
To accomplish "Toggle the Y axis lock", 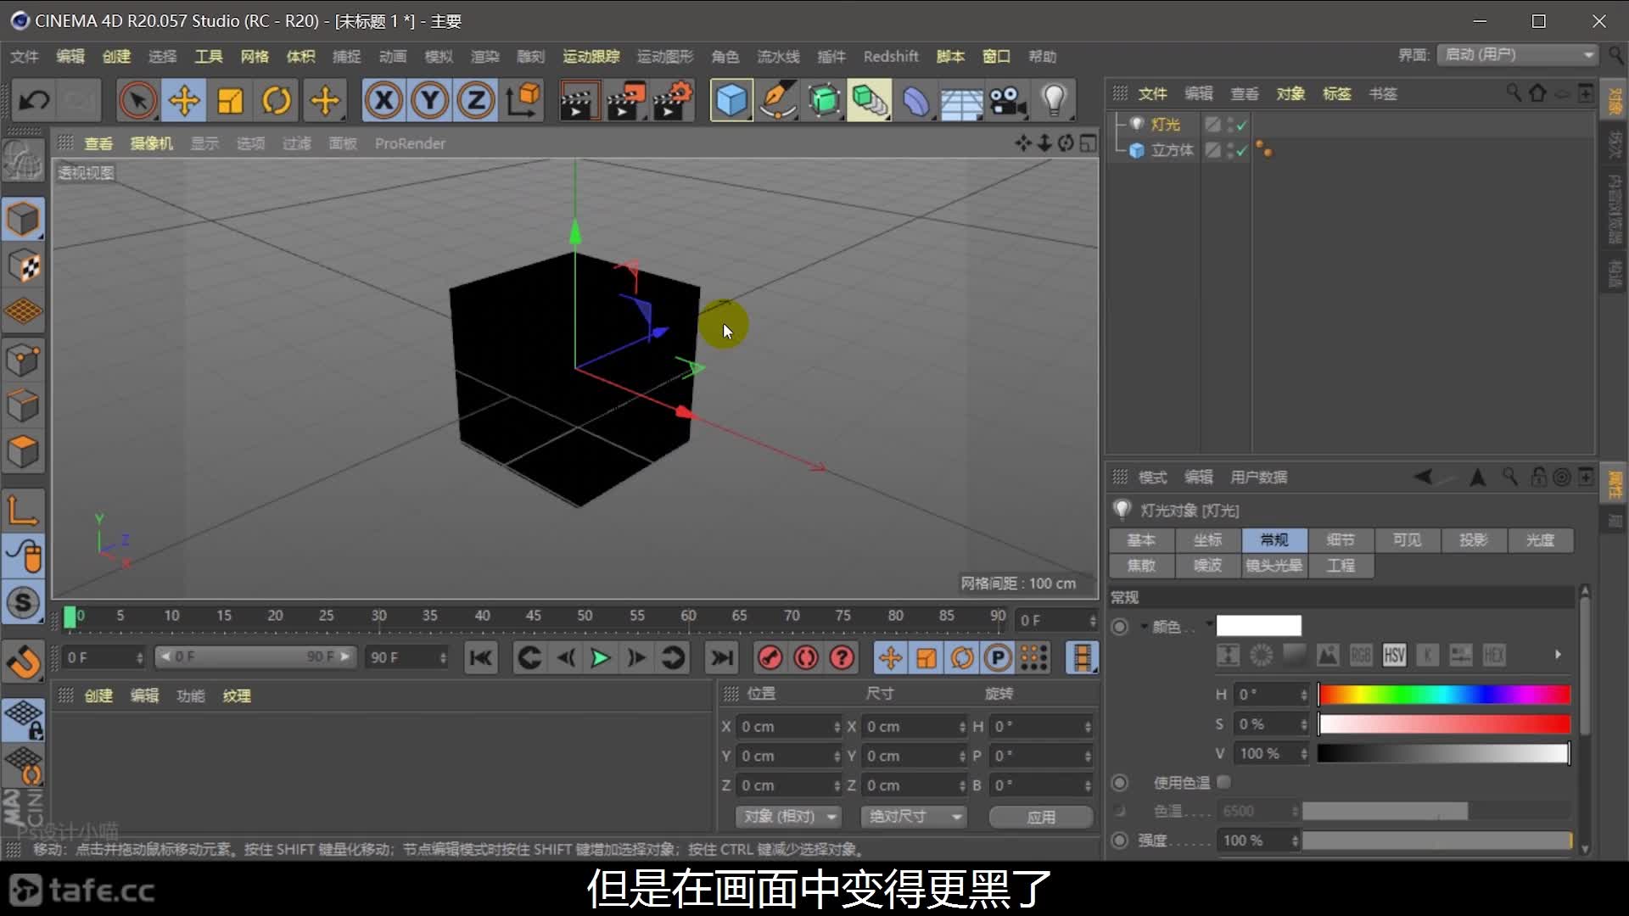I will tap(430, 101).
